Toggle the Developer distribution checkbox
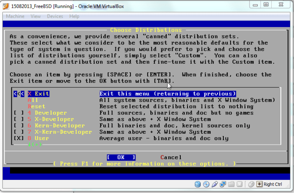294x193 pixels. [x=19, y=113]
